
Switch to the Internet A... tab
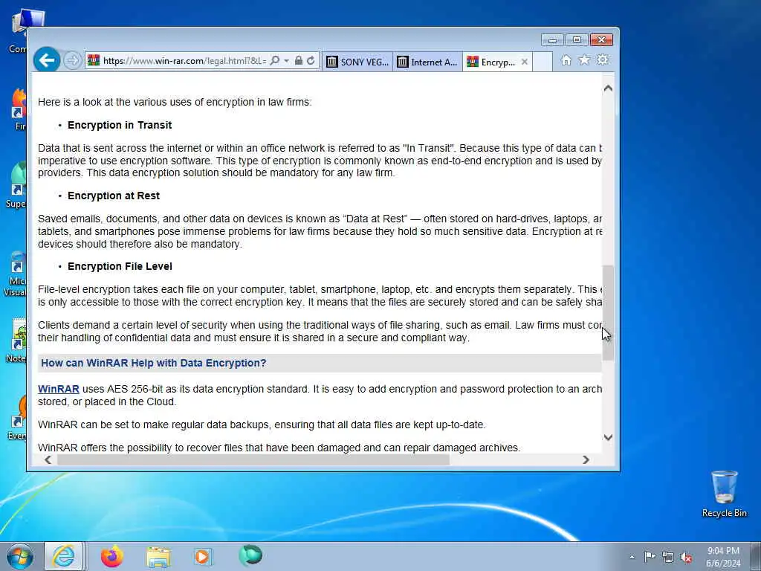click(x=427, y=62)
